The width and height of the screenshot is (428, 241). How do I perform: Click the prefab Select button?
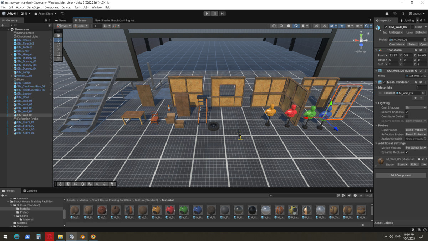(412, 44)
